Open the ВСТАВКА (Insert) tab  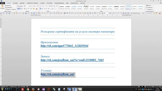[15, 3]
